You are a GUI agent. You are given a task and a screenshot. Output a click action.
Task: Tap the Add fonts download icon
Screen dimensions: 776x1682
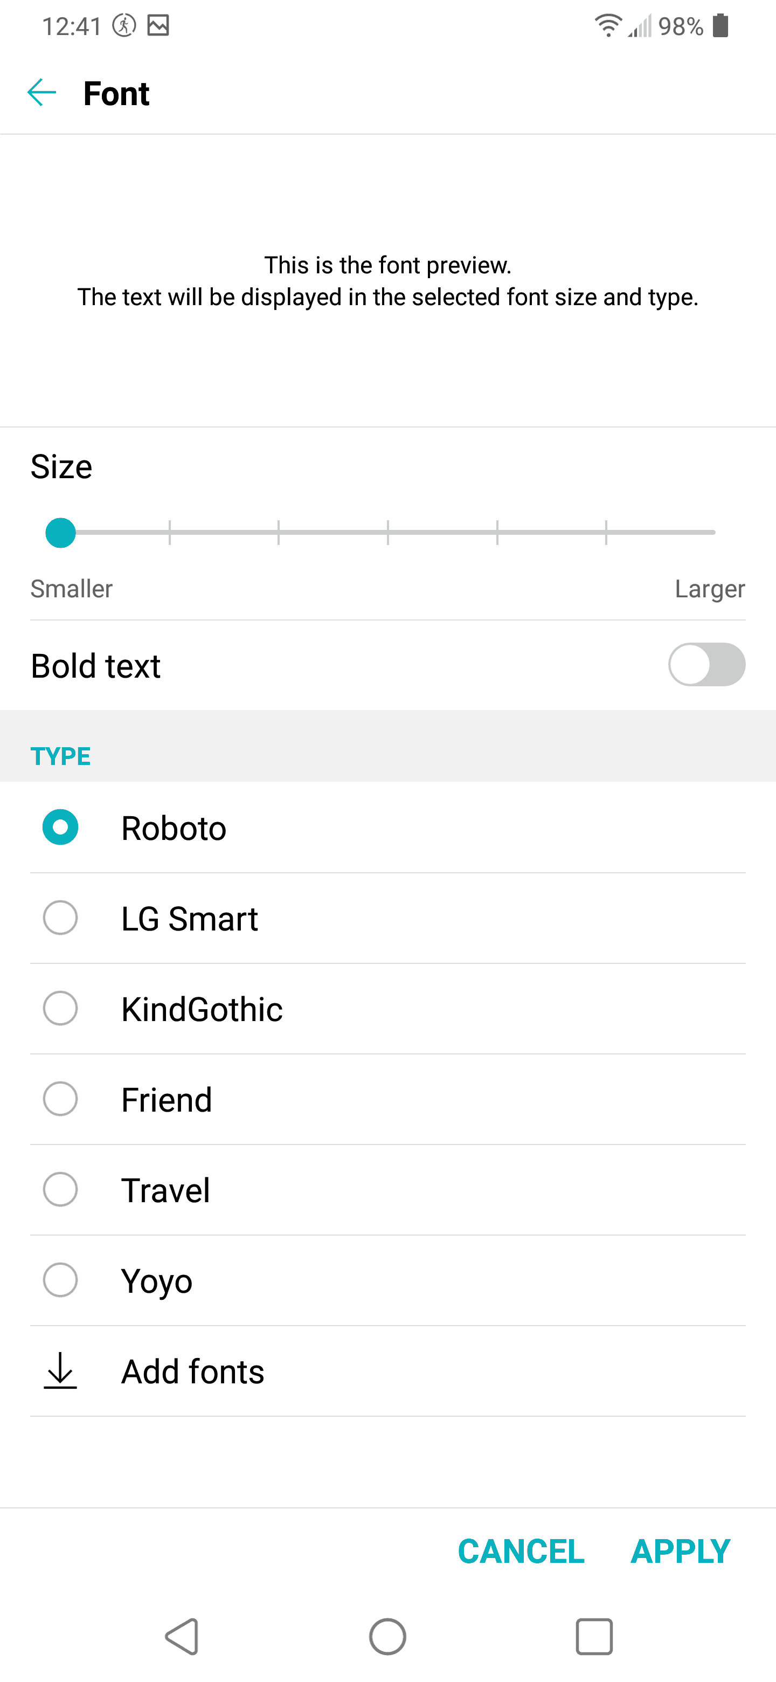pos(60,1370)
